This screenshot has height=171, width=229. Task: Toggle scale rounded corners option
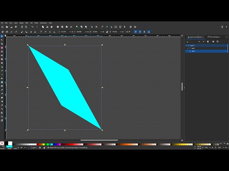pos(140,32)
